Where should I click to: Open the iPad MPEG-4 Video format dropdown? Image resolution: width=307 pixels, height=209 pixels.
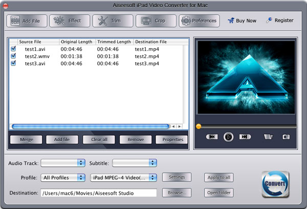pos(123,178)
